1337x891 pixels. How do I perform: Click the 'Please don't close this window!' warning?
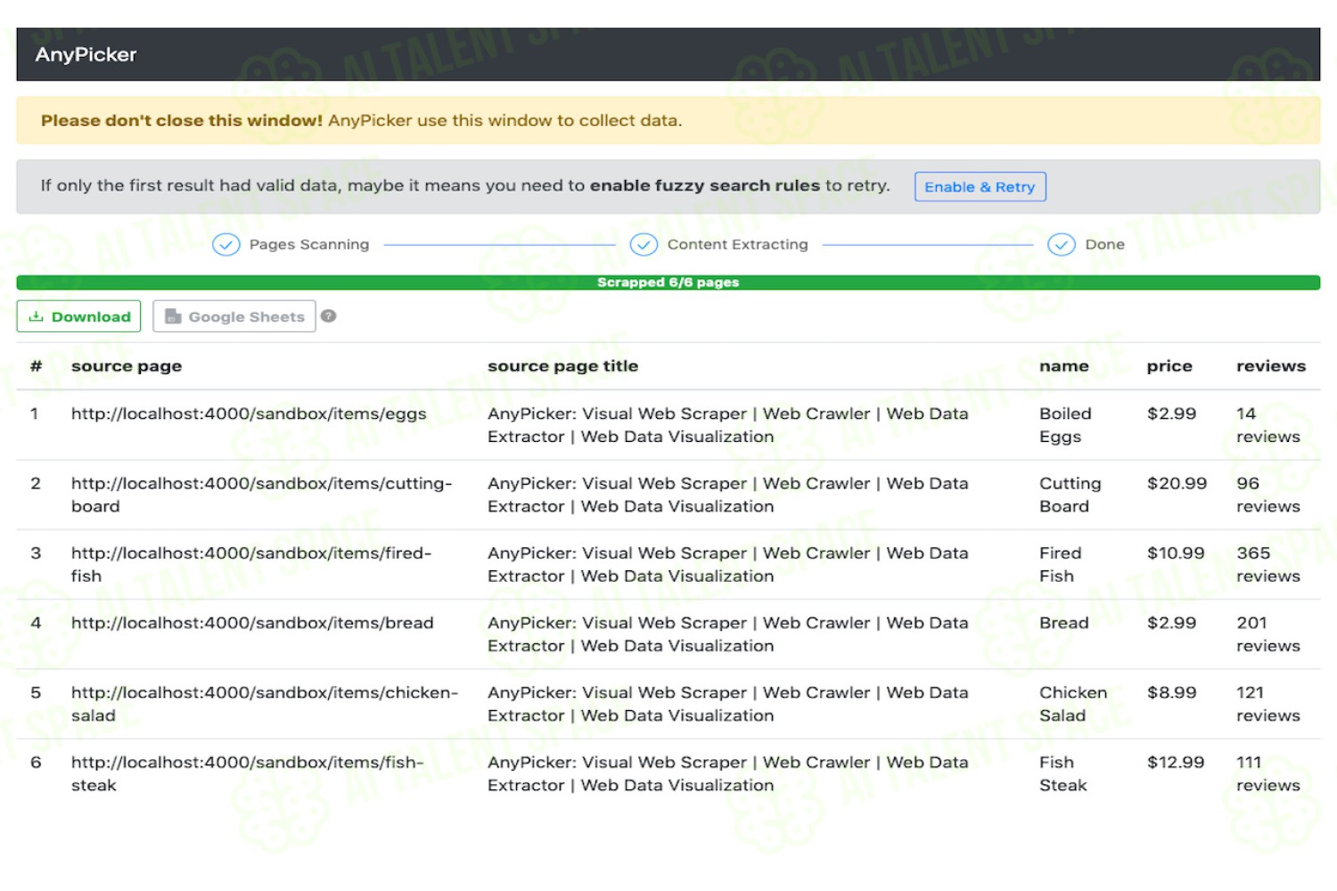click(182, 120)
